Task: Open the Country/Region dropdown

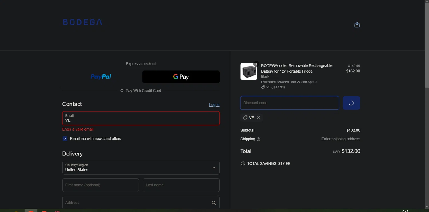Action: (x=141, y=167)
